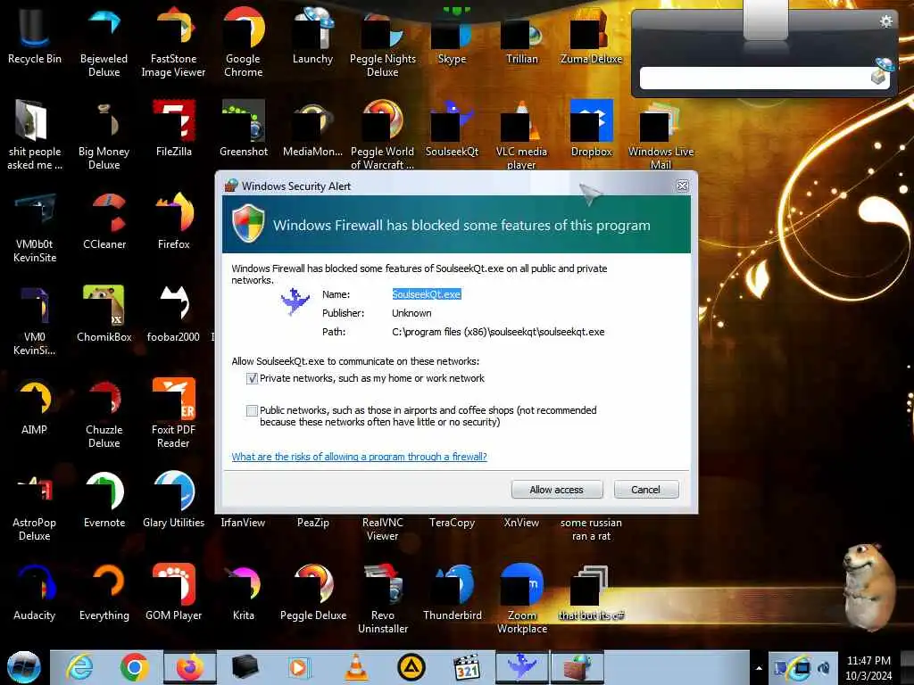Image resolution: width=914 pixels, height=685 pixels.
Task: Open the Everything search desktop icon
Action: 104,593
